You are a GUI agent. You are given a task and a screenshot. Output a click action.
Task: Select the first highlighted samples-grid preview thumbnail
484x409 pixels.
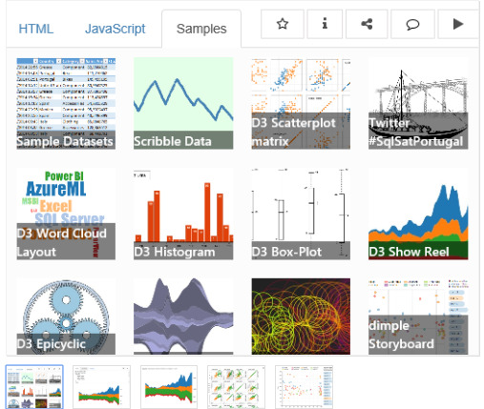point(34,387)
